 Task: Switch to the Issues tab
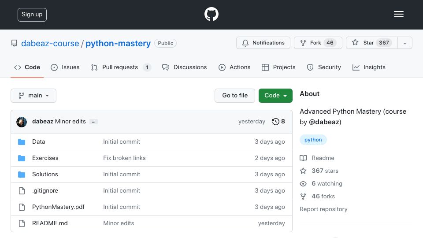65,67
